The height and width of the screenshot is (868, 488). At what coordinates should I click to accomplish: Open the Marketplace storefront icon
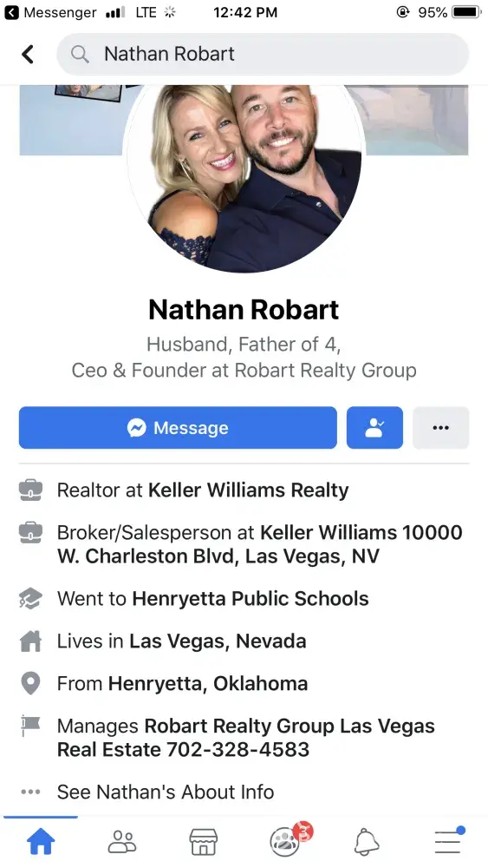coord(204,842)
